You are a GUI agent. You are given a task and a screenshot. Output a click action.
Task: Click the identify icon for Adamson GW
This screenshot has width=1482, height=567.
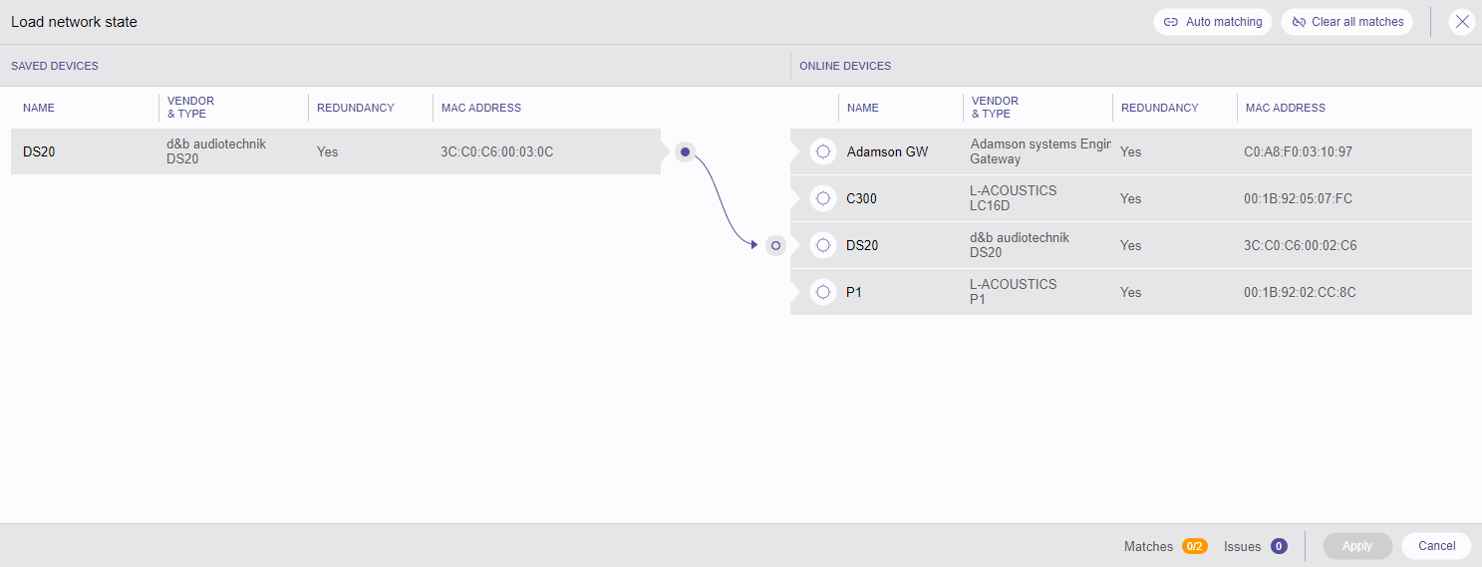pos(822,151)
